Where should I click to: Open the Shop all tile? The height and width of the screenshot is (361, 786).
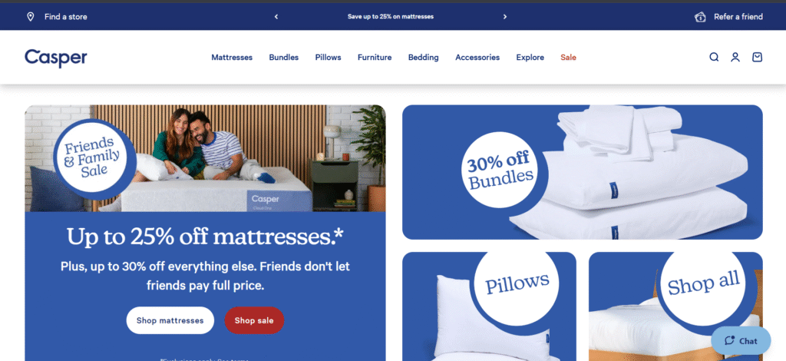coord(675,306)
